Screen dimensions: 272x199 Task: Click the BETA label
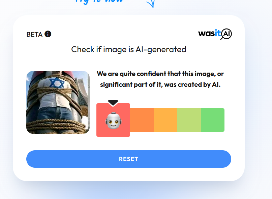click(34, 34)
